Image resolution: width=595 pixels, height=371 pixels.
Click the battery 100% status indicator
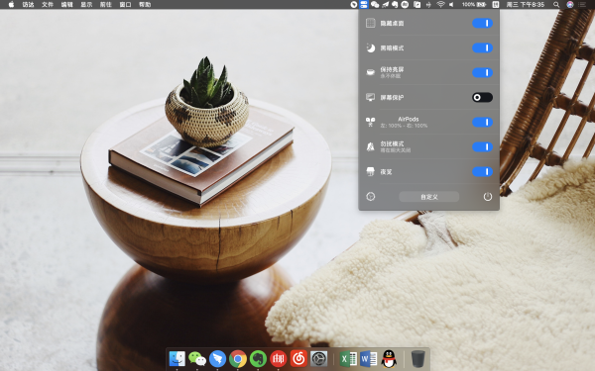[474, 5]
